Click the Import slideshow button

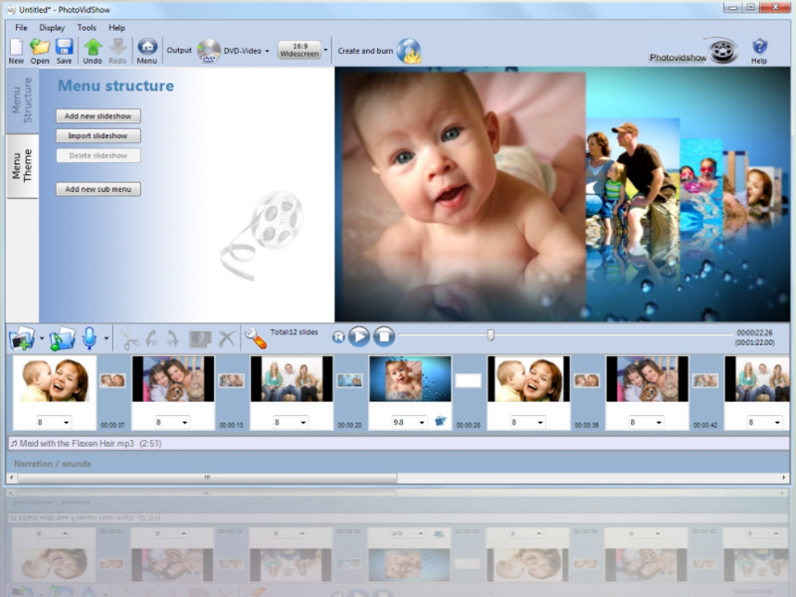pyautogui.click(x=98, y=135)
